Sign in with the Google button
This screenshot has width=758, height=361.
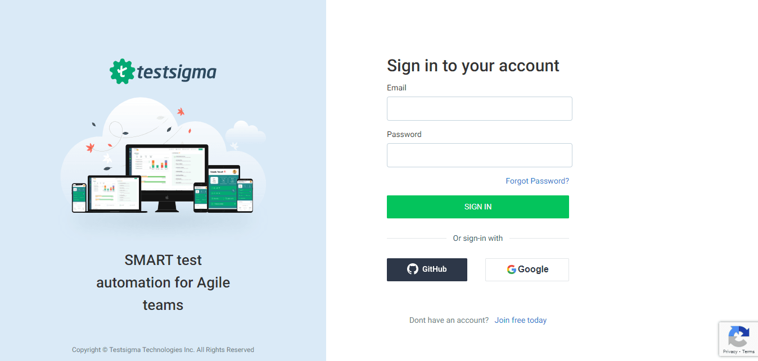tap(527, 269)
